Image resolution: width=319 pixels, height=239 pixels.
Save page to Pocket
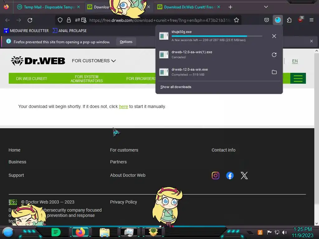click(x=267, y=20)
